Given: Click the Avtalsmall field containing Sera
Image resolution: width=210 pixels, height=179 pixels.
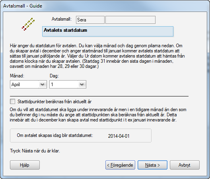Looking at the screenshot, I should [90, 20].
